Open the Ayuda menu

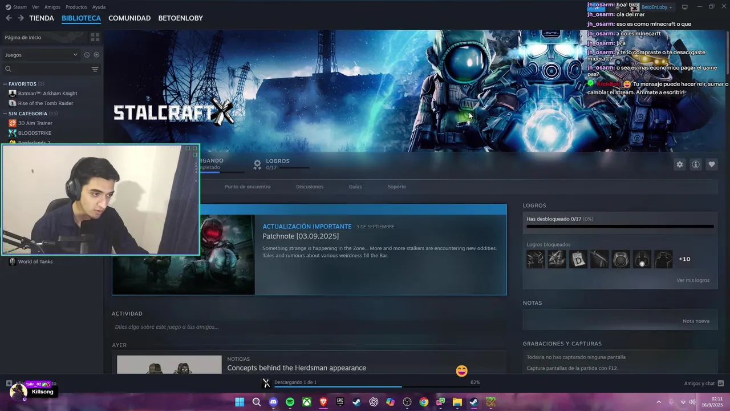[x=99, y=7]
